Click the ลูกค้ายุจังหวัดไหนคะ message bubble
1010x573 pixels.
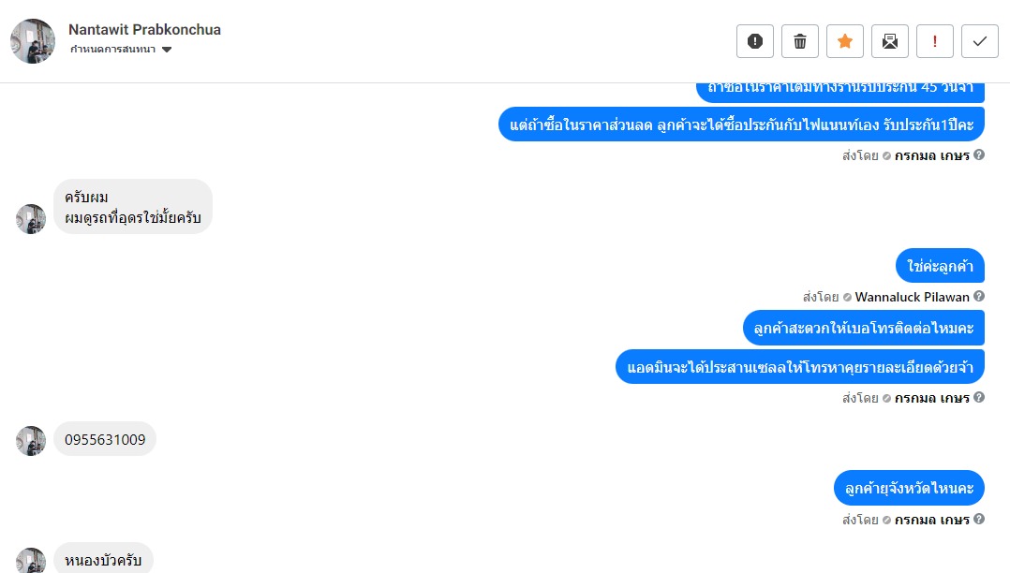pyautogui.click(x=909, y=488)
